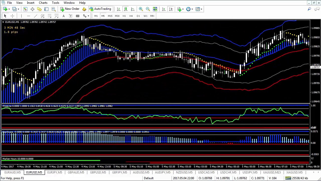The width and height of the screenshot is (321, 181).
Task: Select H1 timeframe
Action: point(124,16)
